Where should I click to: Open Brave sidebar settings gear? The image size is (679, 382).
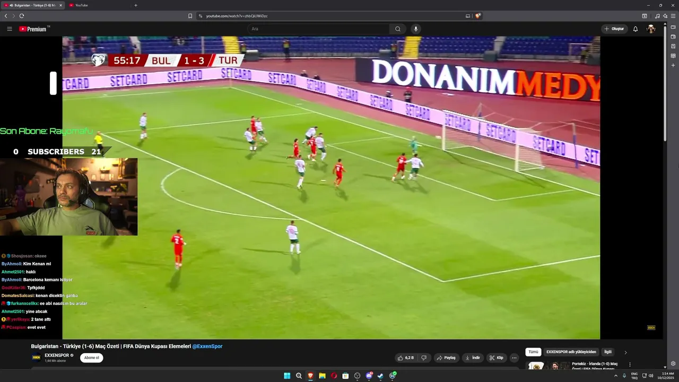673,363
